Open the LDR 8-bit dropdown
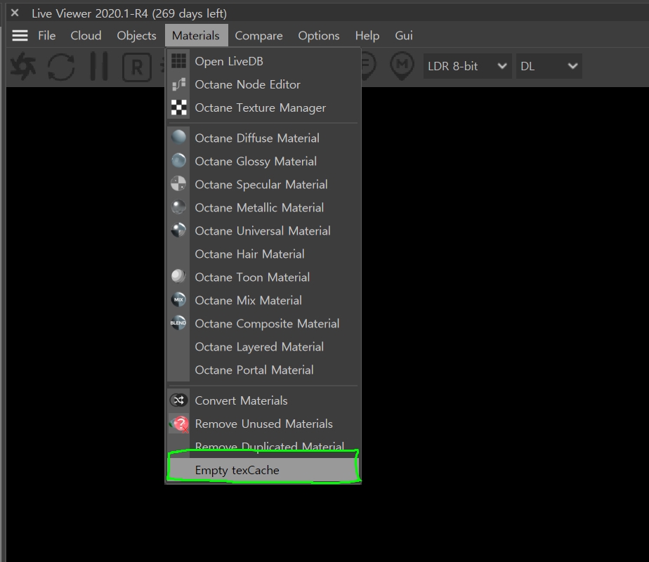The width and height of the screenshot is (649, 562). tap(467, 66)
